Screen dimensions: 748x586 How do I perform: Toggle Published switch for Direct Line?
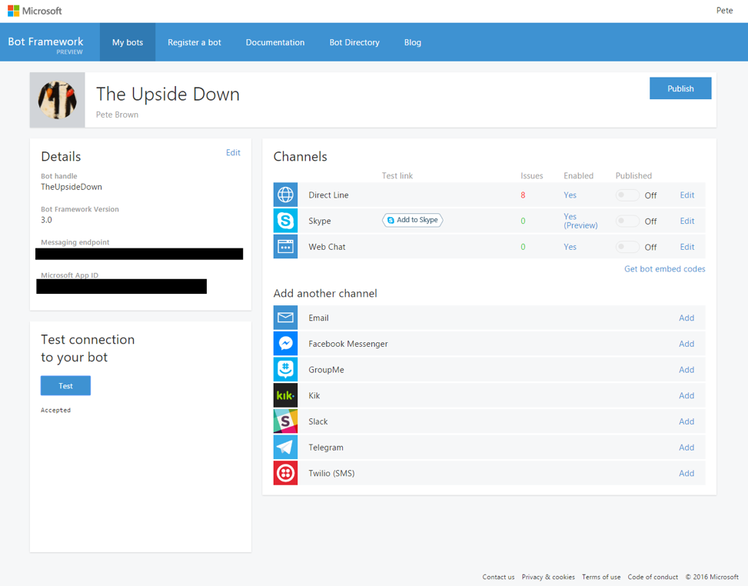(627, 195)
